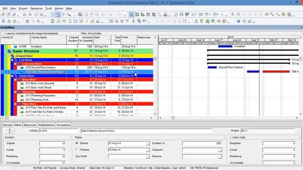Click the Zoom Out magnifier icon

tap(239, 15)
